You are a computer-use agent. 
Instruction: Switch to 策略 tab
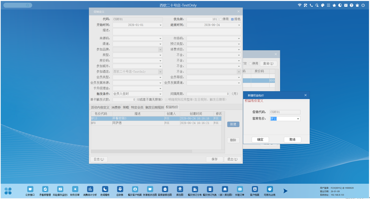click(126, 107)
